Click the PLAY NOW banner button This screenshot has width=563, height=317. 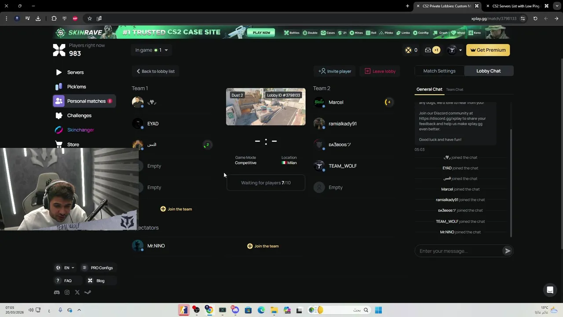point(261,33)
